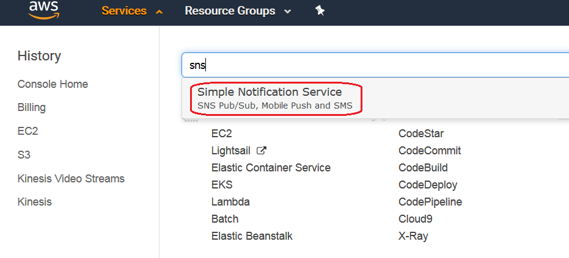Screen dimensions: 569x258
Task: Collapse the Services menu arrow
Action: (x=159, y=12)
